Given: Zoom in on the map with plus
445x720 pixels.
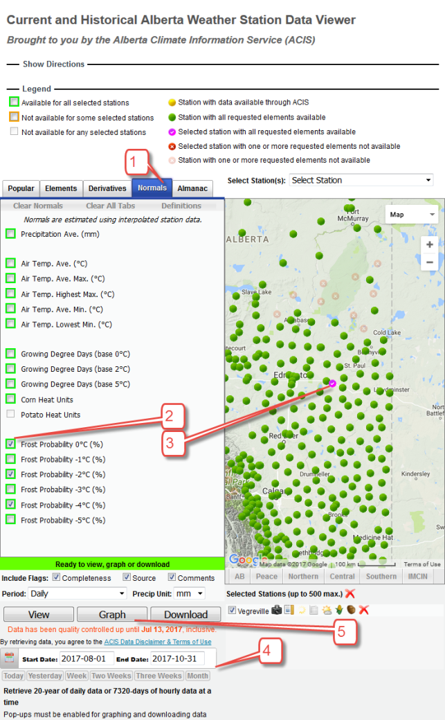Looking at the screenshot, I should pyautogui.click(x=429, y=245).
